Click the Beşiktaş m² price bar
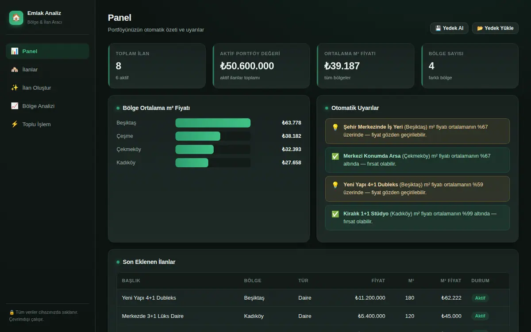This screenshot has height=332, width=531. click(213, 123)
